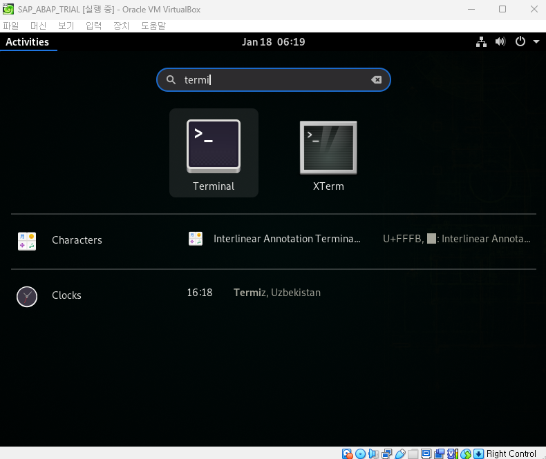
Task: Clear the search field text
Action: tap(376, 80)
